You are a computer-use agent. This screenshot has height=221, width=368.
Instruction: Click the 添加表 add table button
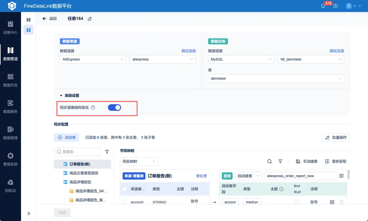(67, 137)
